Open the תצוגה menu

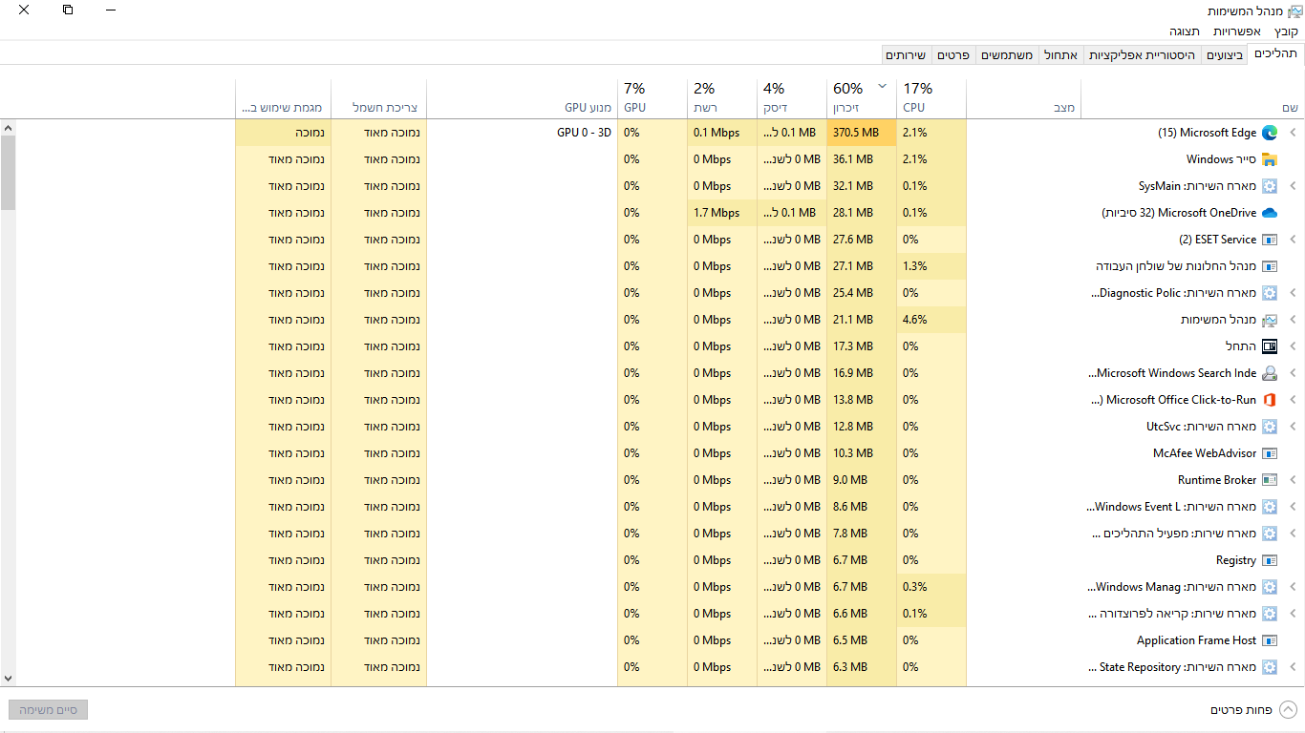tap(1185, 31)
